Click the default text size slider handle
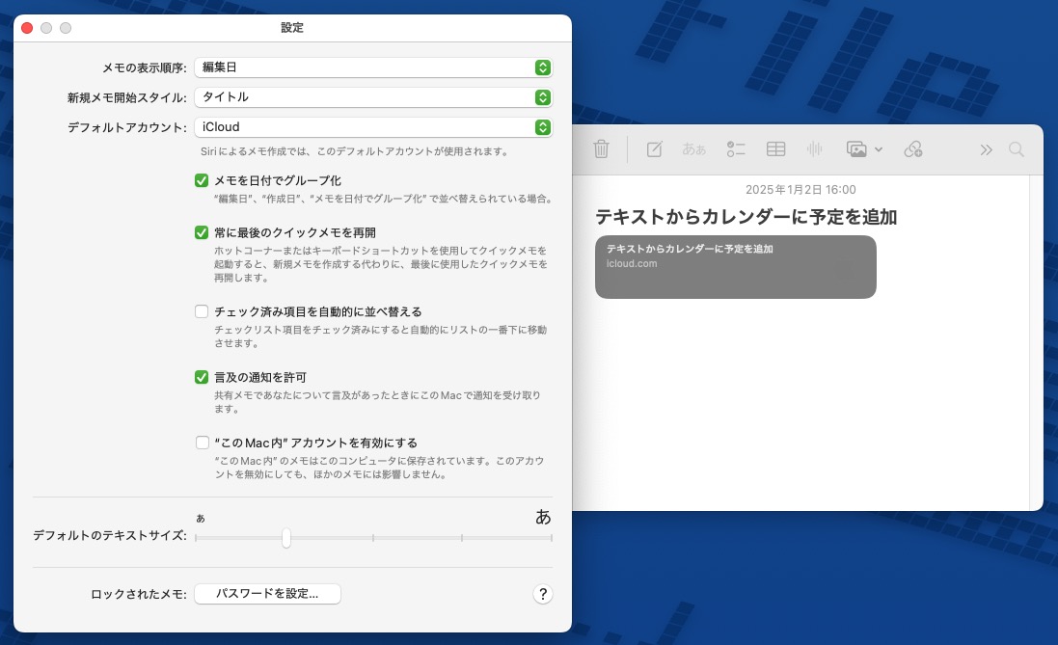The image size is (1058, 645). (x=286, y=538)
